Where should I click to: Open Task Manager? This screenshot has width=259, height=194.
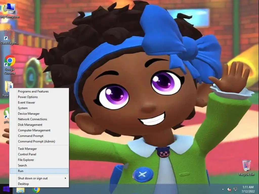tap(39, 149)
